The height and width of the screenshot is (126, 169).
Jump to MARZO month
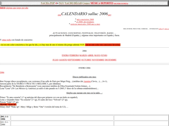point(83,55)
